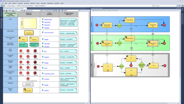Viewport: 184px width, 104px height.
Task: Click the fill color paint bucket icon
Action: pos(10,11)
